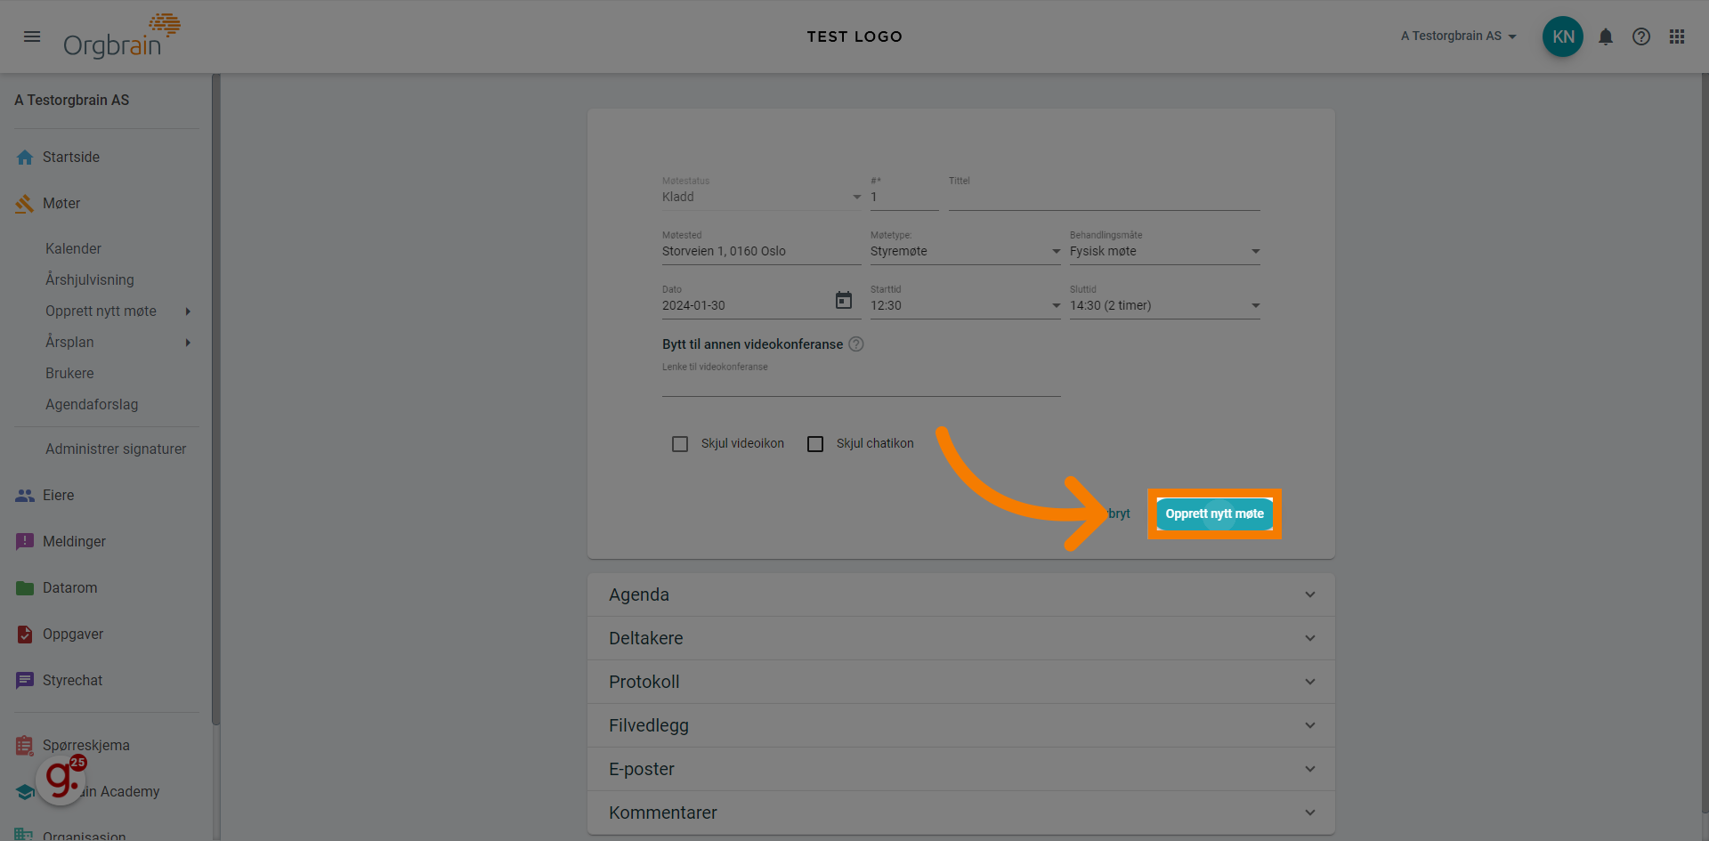Expand the Filvedlegg section
The height and width of the screenshot is (841, 1709).
pyautogui.click(x=961, y=725)
